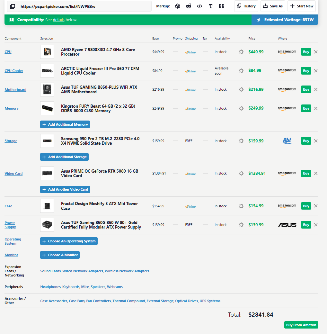
Task: Open the gear settings for the Power Supply row
Action: 241,225
